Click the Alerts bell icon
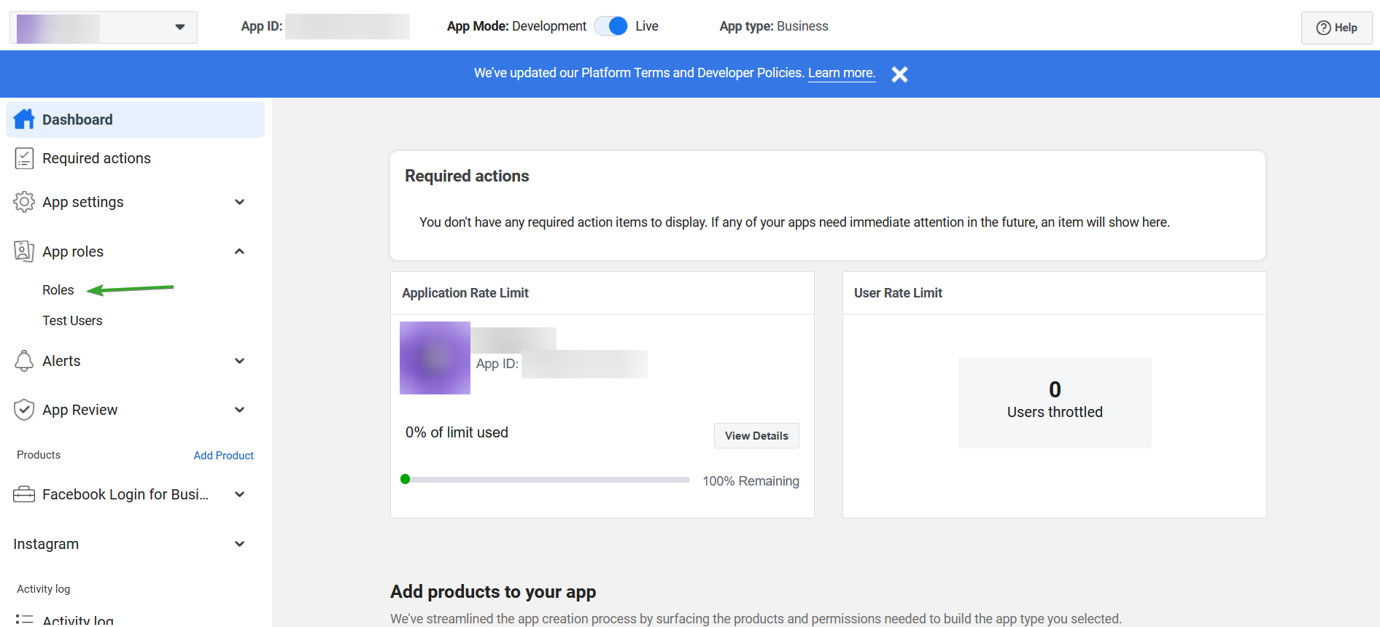1380x627 pixels. (24, 361)
